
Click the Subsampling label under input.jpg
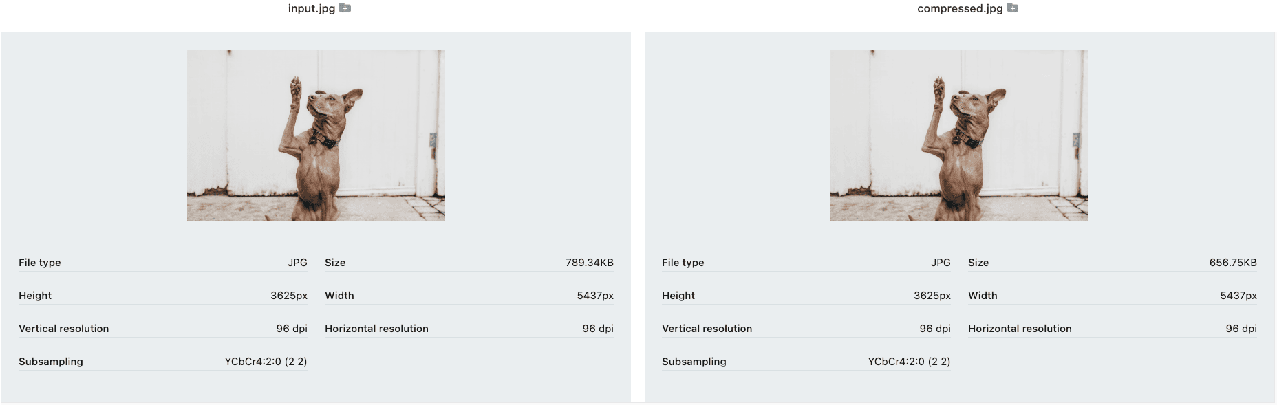[x=51, y=362]
